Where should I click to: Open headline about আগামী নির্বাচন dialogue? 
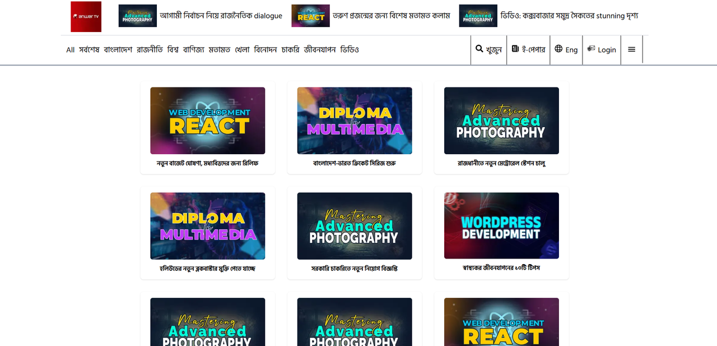click(221, 16)
